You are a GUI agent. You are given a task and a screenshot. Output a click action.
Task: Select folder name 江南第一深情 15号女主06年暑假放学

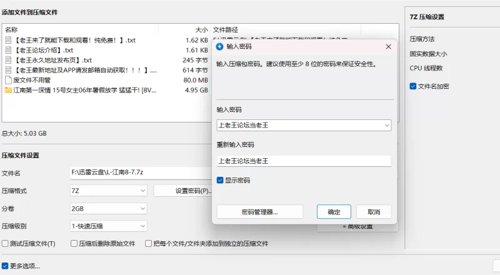(85, 90)
